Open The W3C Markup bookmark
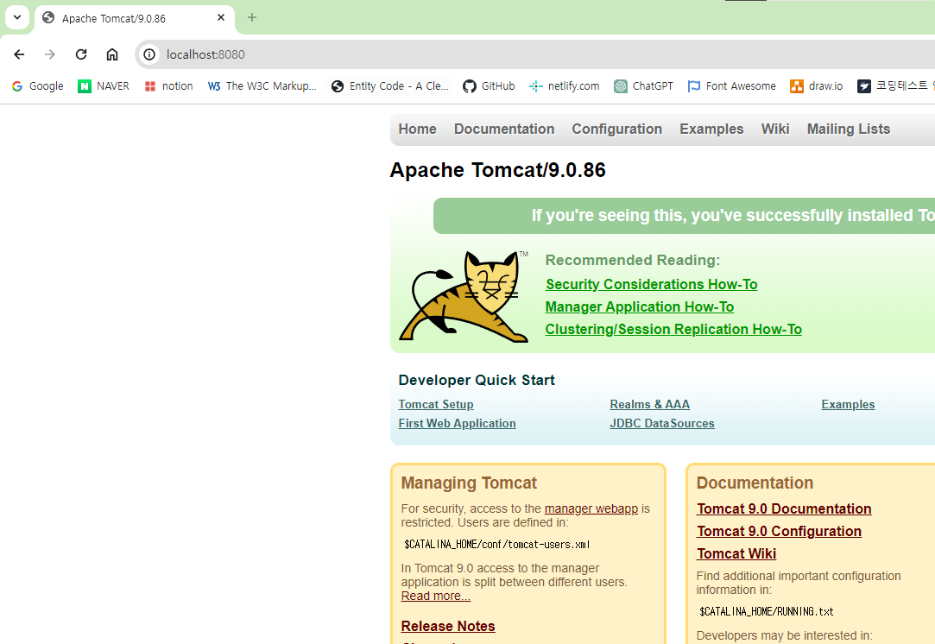This screenshot has height=644, width=935. pyautogui.click(x=262, y=86)
